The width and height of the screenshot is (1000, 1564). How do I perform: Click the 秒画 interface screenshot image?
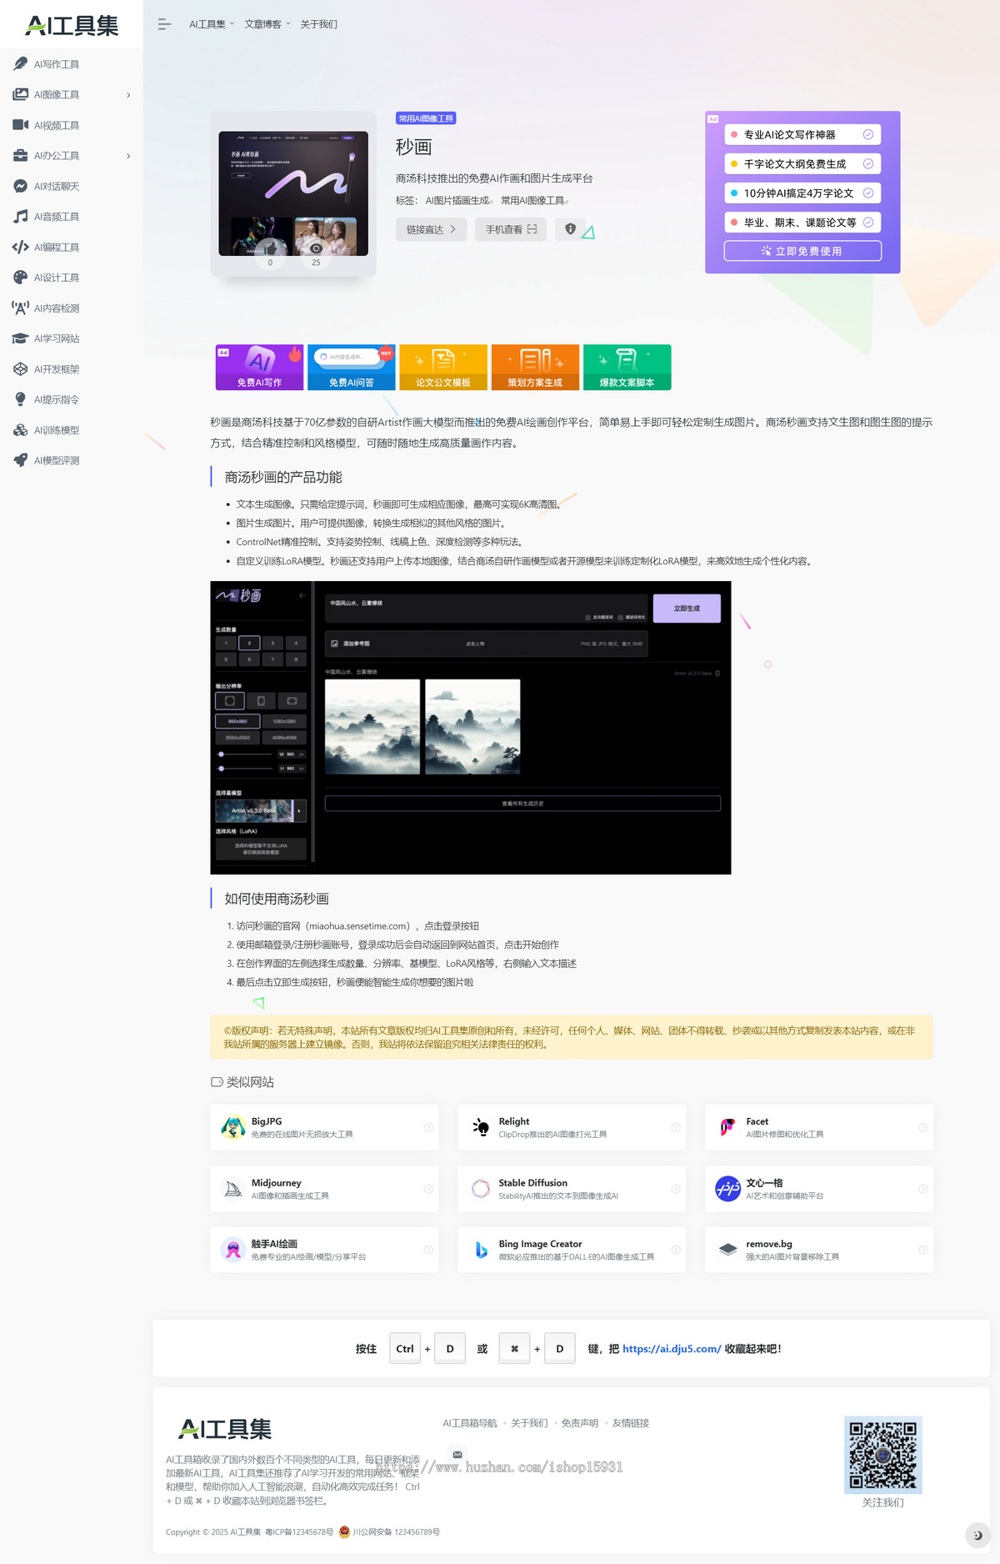[471, 728]
